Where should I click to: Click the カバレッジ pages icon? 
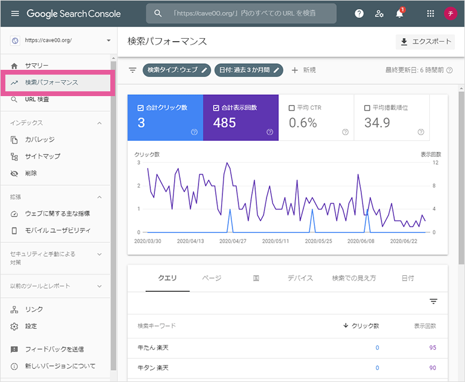[14, 140]
